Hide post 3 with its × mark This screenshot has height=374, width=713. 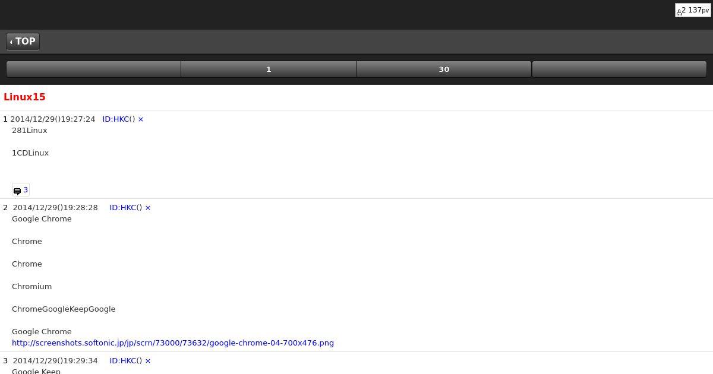pos(148,361)
